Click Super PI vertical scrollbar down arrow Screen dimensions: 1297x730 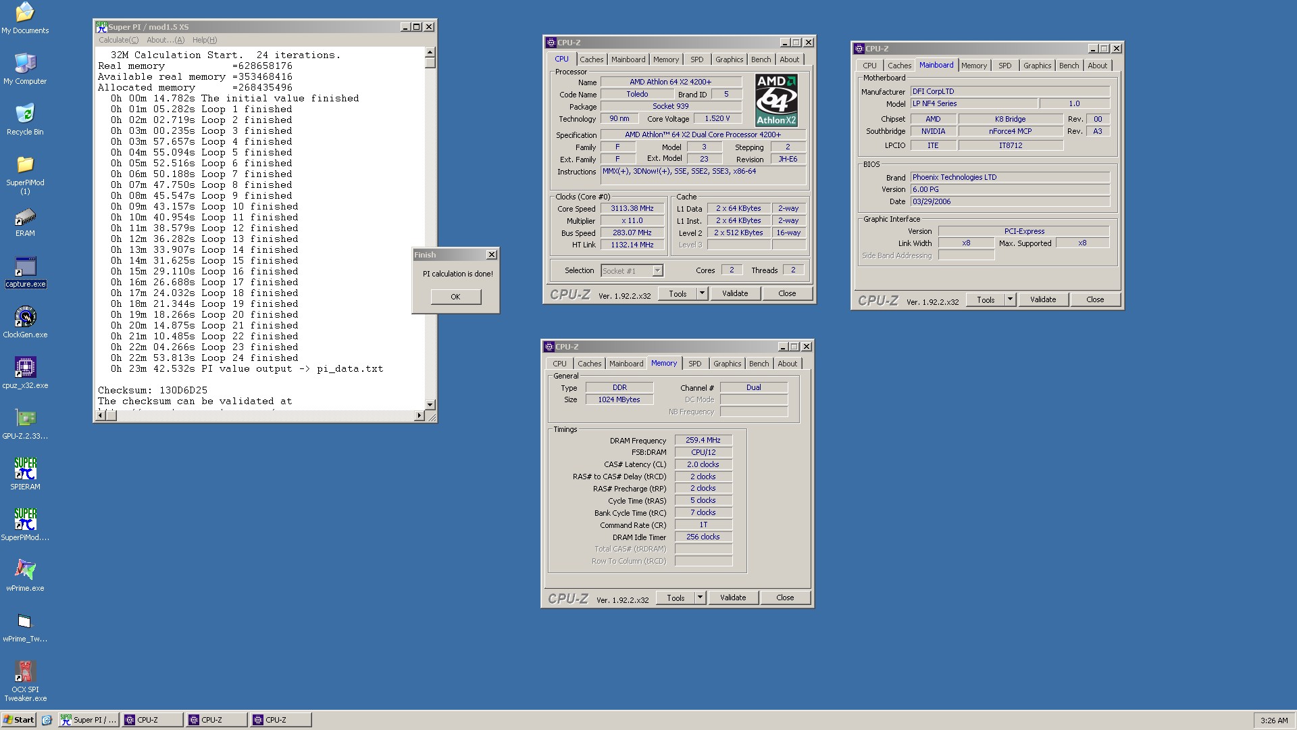tap(430, 404)
